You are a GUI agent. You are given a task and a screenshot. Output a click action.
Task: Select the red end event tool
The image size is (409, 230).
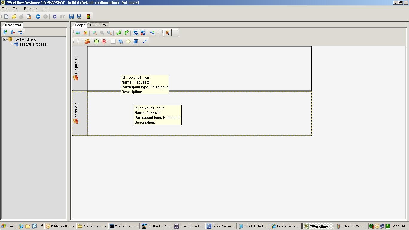click(x=104, y=41)
